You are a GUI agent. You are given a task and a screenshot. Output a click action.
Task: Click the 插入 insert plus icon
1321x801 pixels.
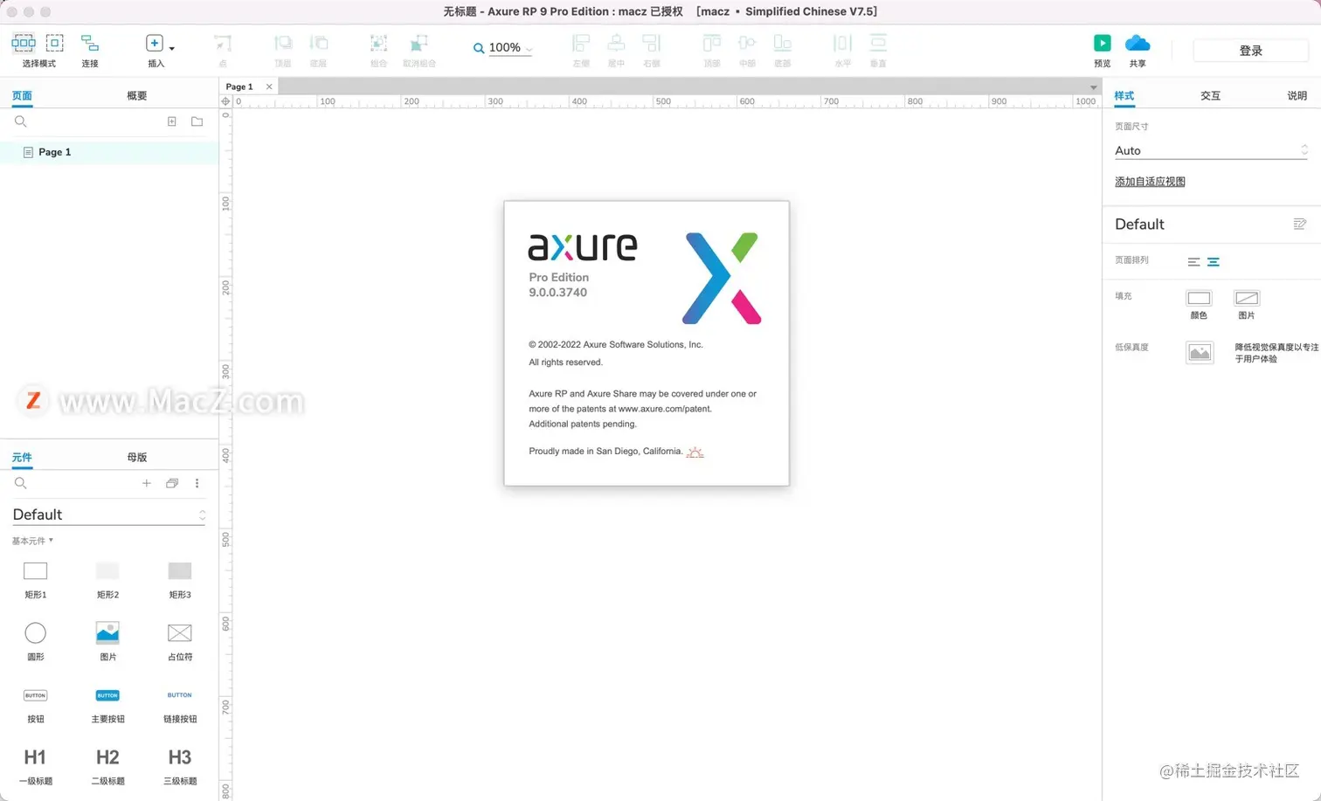click(155, 43)
